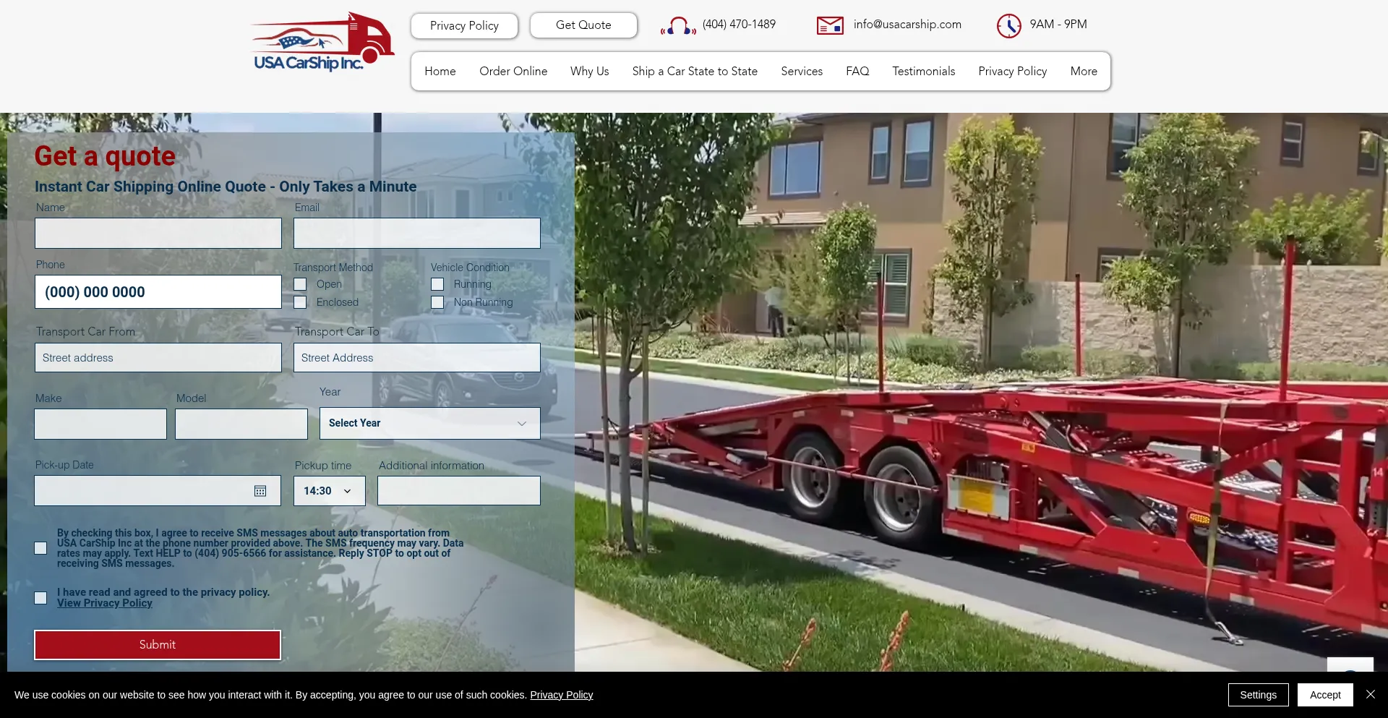Click the red envelope email icon
This screenshot has height=718, width=1388.
point(830,26)
